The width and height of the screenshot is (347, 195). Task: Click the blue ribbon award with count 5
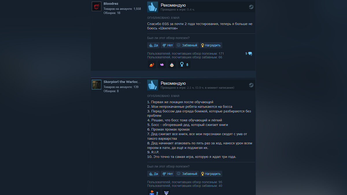[x=184, y=65]
